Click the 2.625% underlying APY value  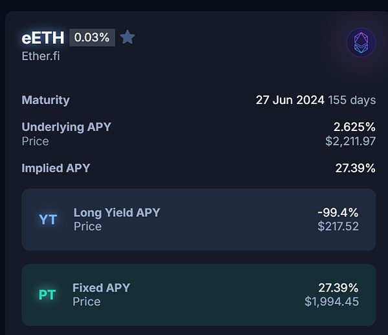tap(354, 127)
